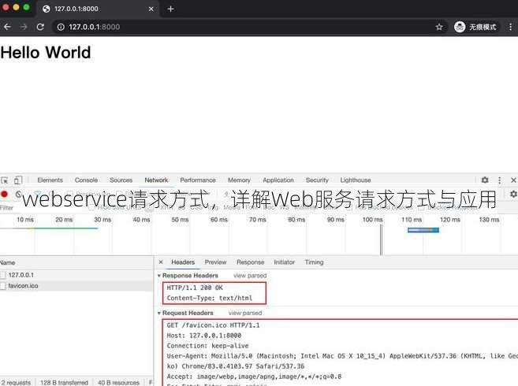The height and width of the screenshot is (386, 518).
Task: Switch to the Memory panel
Action: pos(239,180)
